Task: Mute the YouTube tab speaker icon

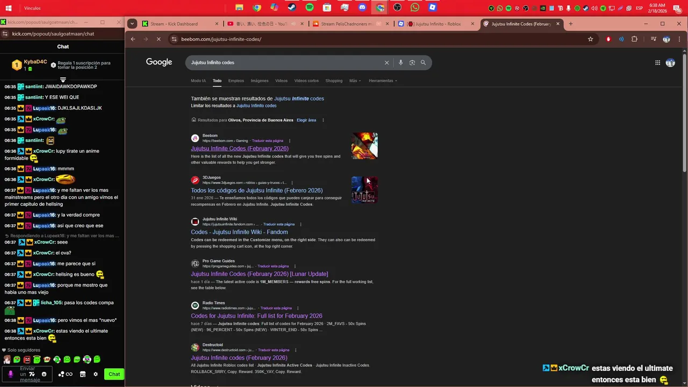Action: pos(295,24)
